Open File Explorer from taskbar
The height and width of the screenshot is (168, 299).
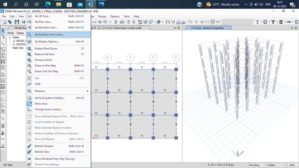(x=59, y=4)
